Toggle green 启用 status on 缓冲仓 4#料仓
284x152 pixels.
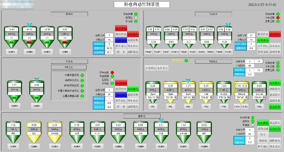click(11, 42)
